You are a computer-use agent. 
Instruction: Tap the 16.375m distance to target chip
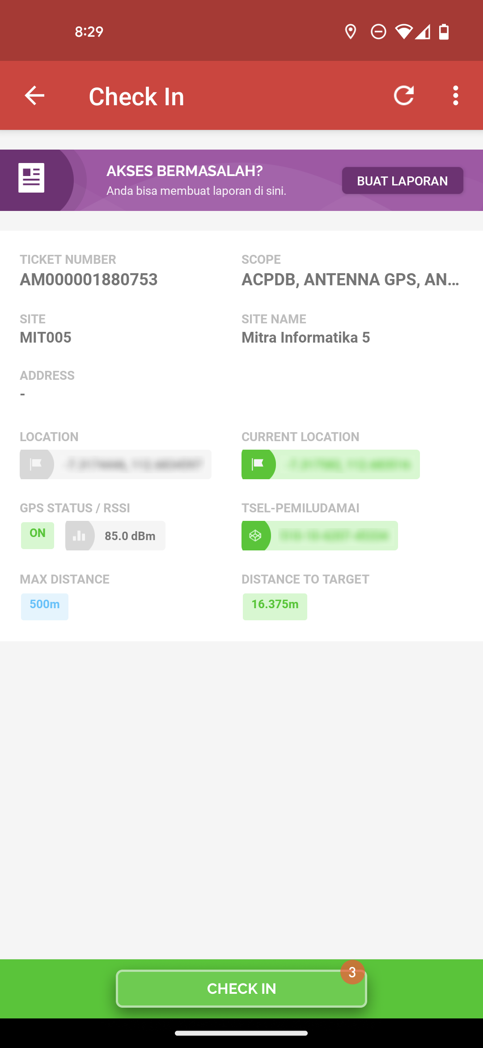(x=275, y=606)
